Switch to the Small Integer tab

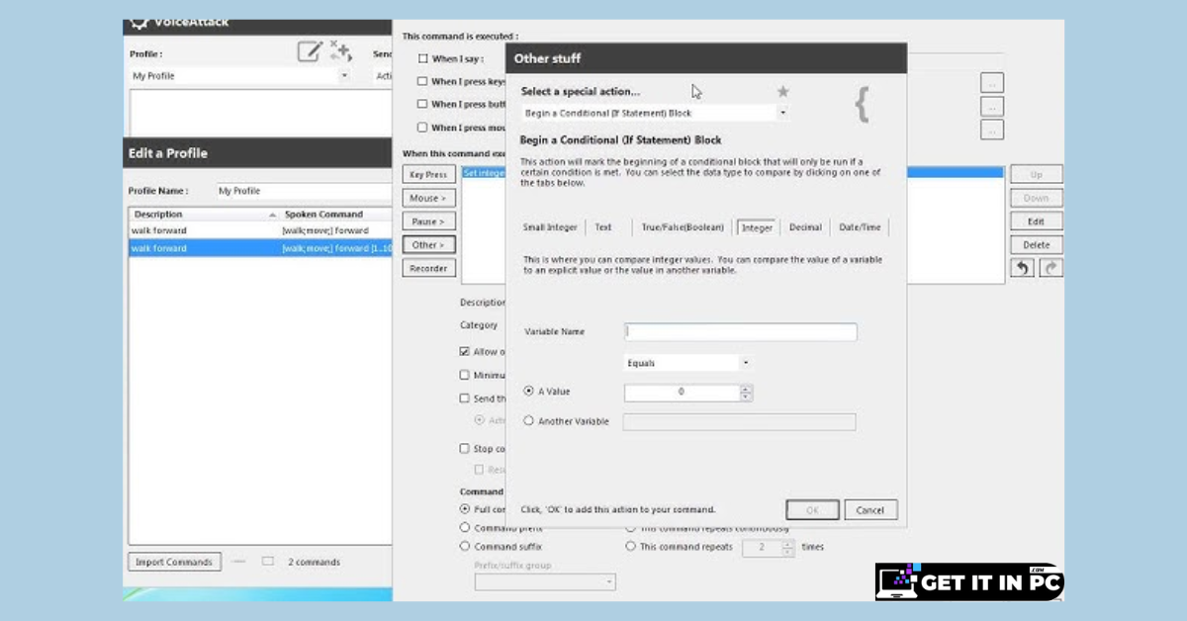[550, 227]
